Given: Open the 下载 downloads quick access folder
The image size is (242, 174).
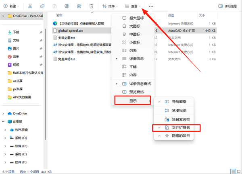Looking at the screenshot, I should (x=16, y=32).
